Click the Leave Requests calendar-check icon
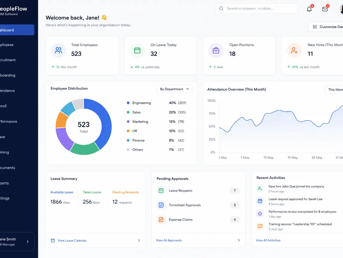The image size is (343, 258). (161, 190)
